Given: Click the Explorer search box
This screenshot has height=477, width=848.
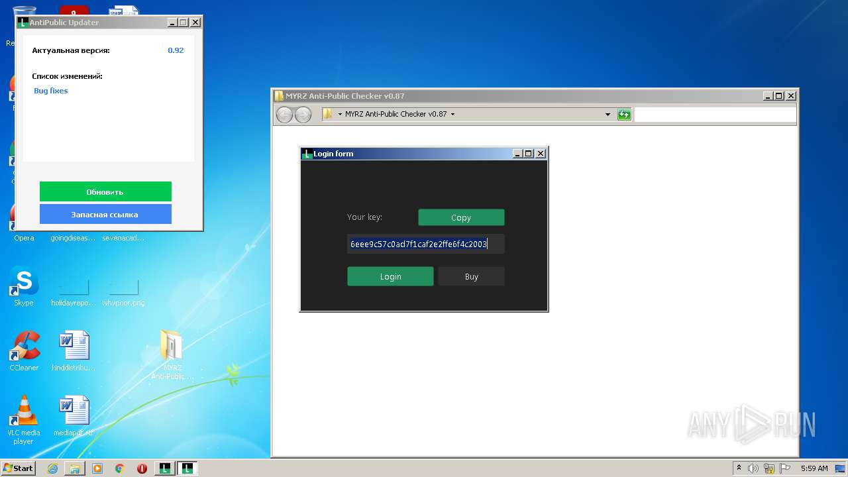Looking at the screenshot, I should pos(715,114).
